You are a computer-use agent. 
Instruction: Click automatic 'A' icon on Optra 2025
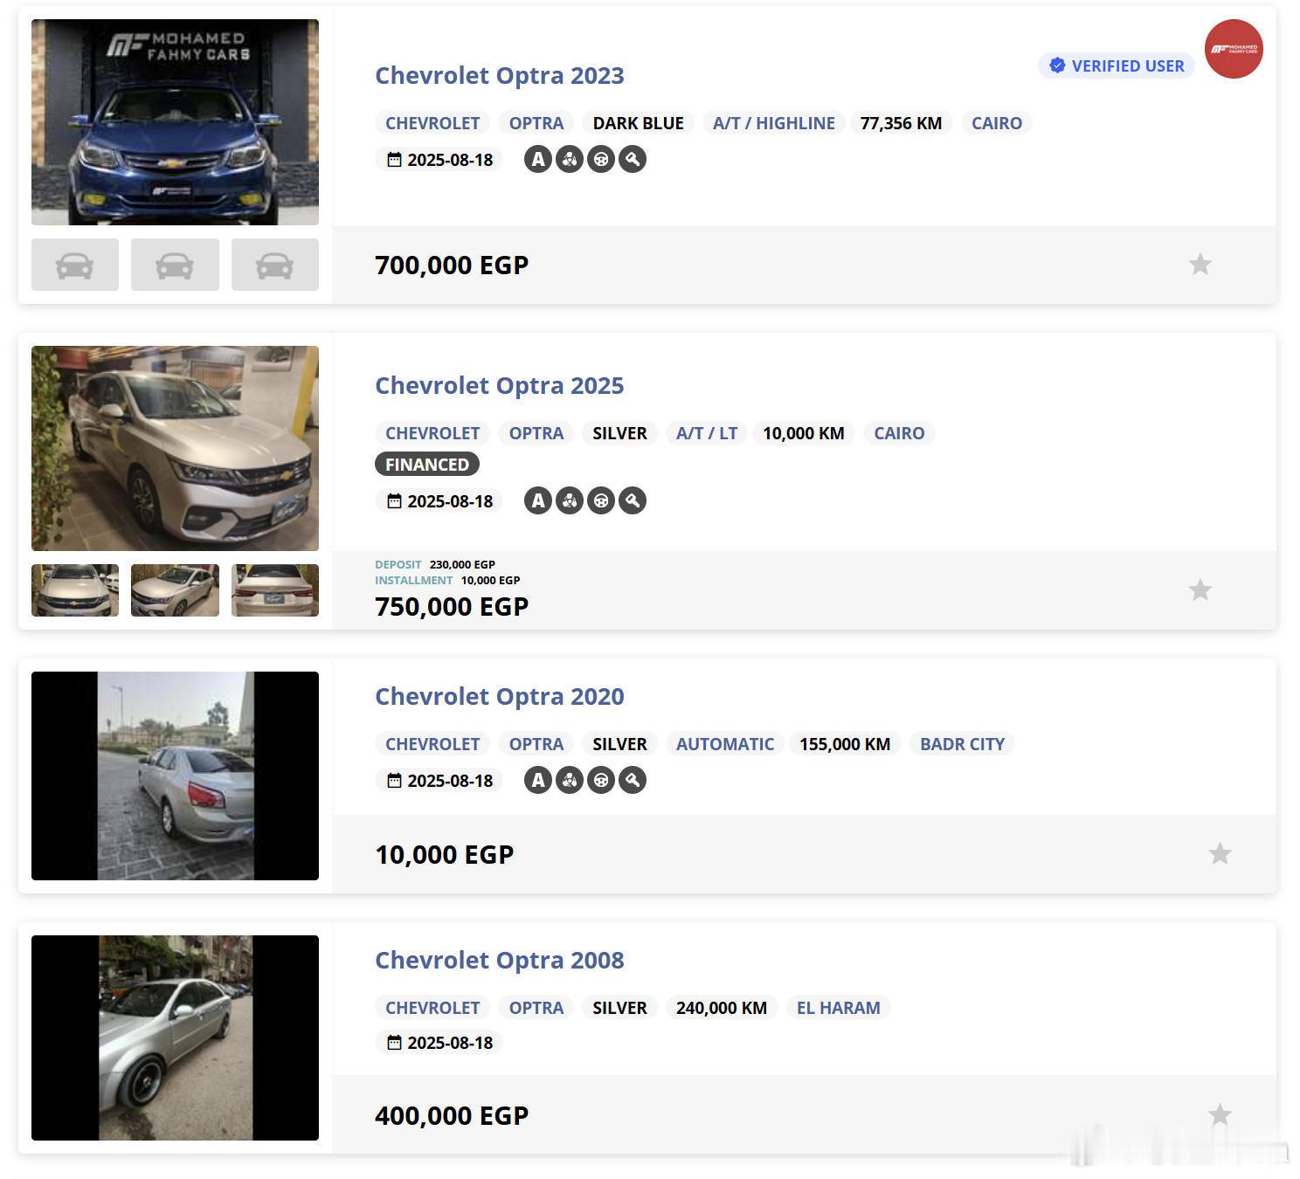tap(538, 500)
